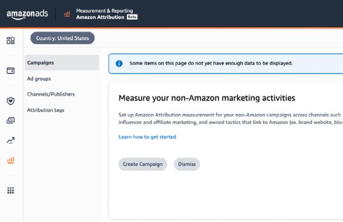Image resolution: width=343 pixels, height=222 pixels.
Task: Click the blue info icon in banner
Action: click(x=119, y=64)
